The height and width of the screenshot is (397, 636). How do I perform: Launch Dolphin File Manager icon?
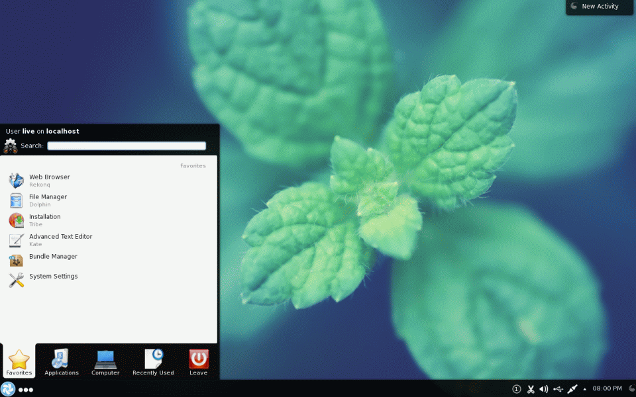pyautogui.click(x=16, y=200)
